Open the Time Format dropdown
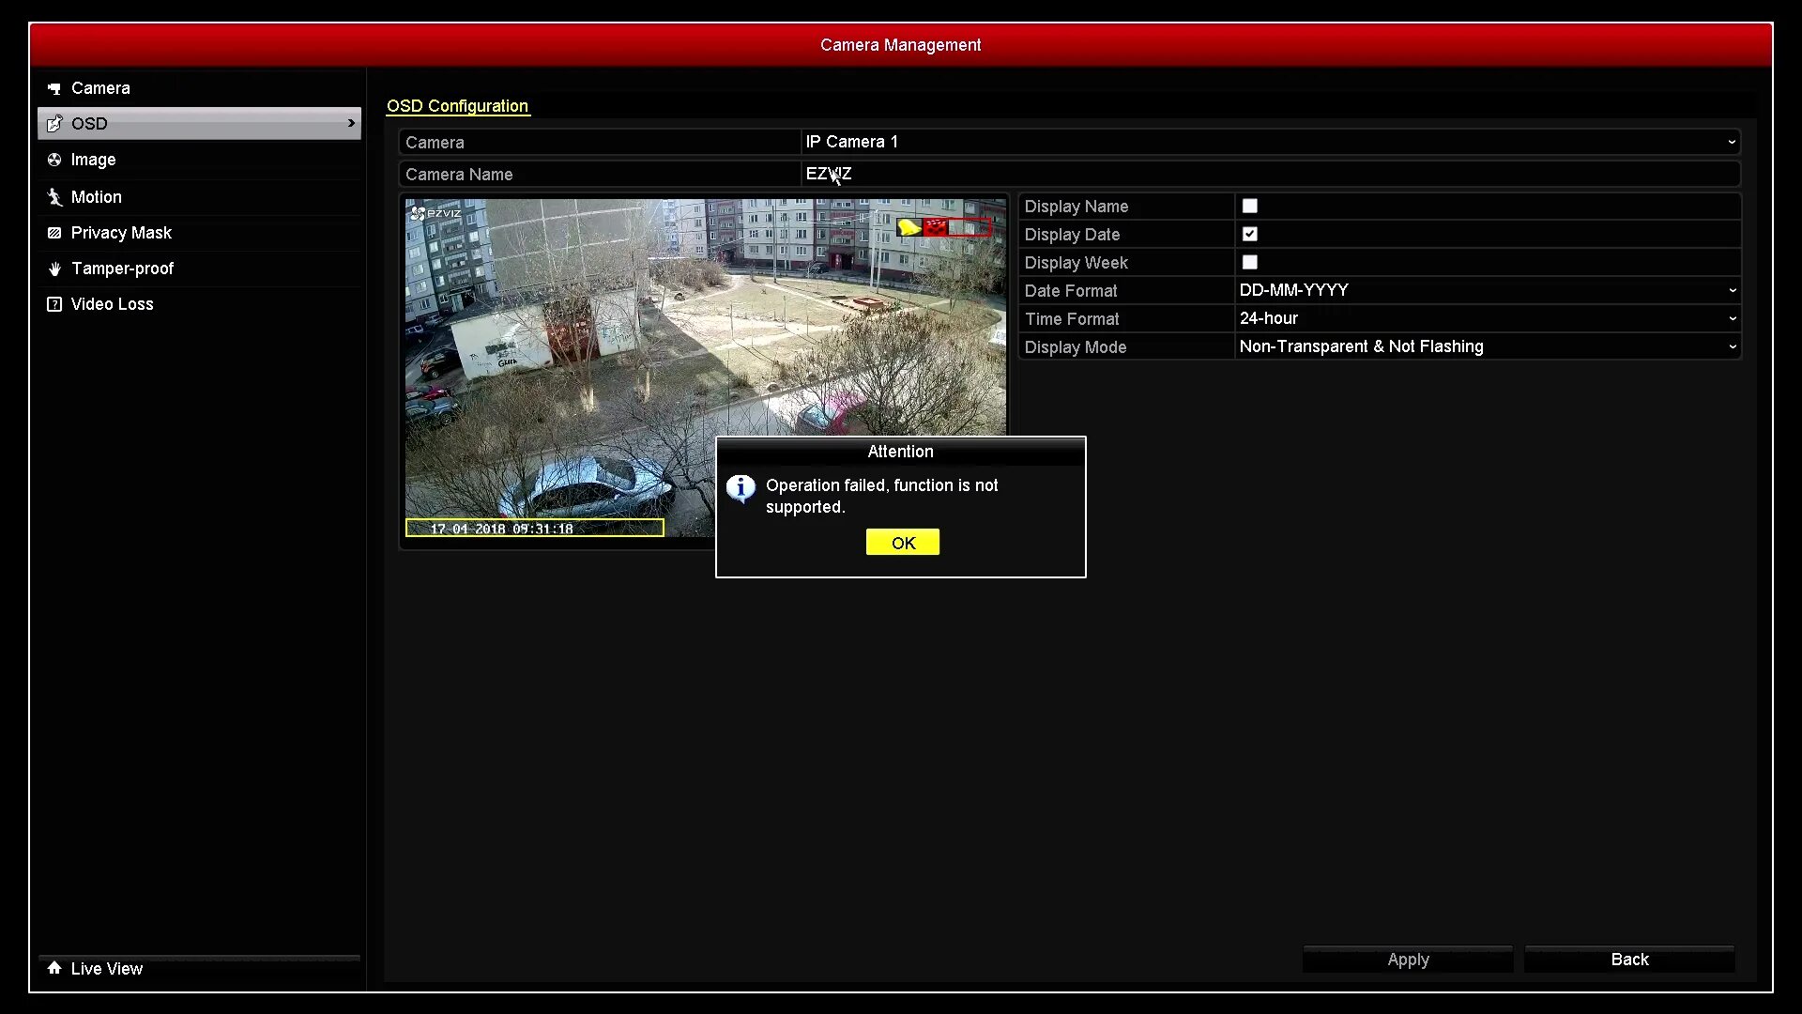The image size is (1802, 1014). point(1732,318)
